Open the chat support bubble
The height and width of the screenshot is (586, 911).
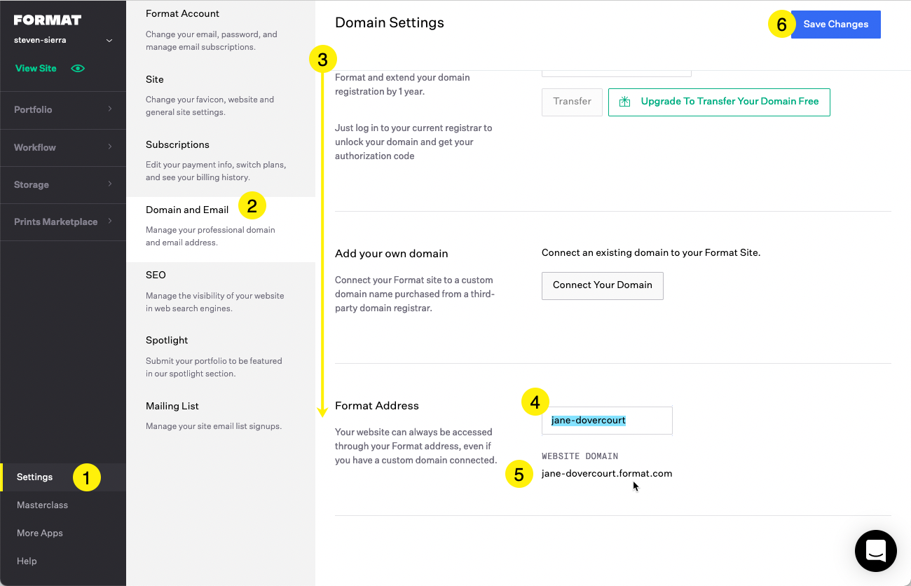(875, 551)
